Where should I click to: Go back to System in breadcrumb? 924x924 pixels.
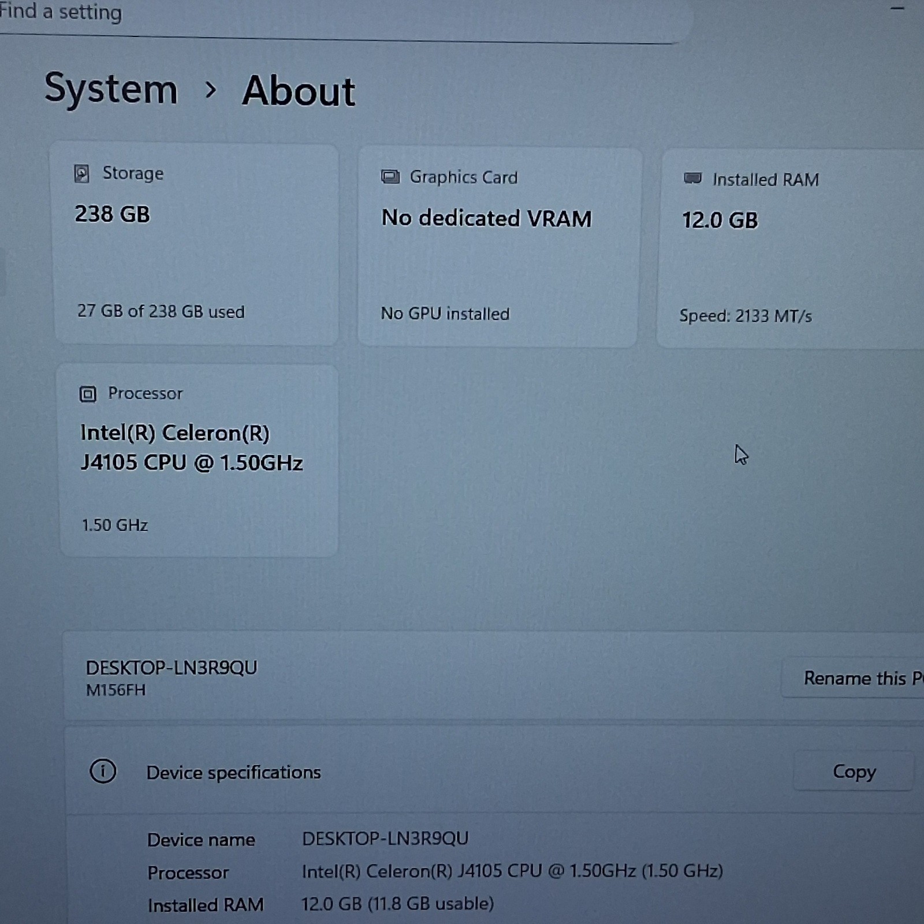(x=111, y=89)
